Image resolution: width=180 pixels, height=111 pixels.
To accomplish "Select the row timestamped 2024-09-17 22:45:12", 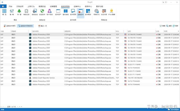I will pyautogui.click(x=90, y=61).
